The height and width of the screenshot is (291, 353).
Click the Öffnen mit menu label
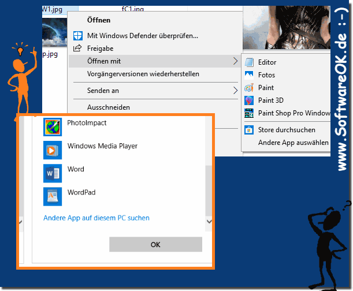point(104,61)
